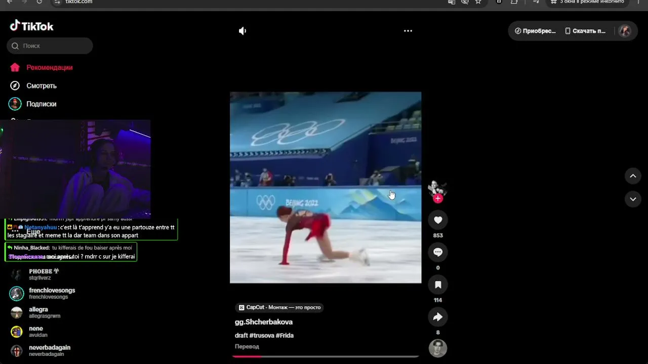The image size is (648, 364).
Task: Open the Подписки following tab
Action: point(33,104)
